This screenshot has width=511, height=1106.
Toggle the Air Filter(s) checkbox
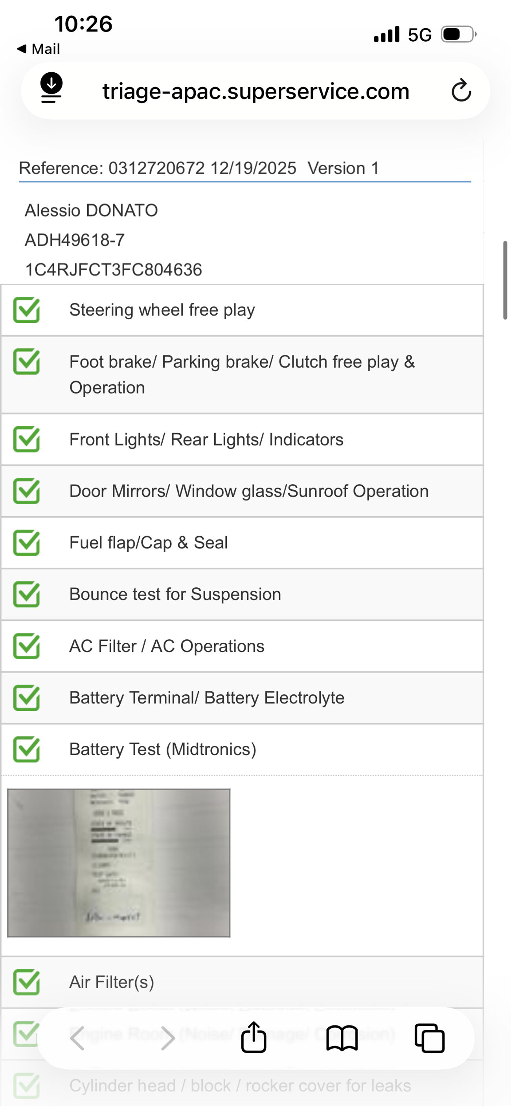point(27,983)
